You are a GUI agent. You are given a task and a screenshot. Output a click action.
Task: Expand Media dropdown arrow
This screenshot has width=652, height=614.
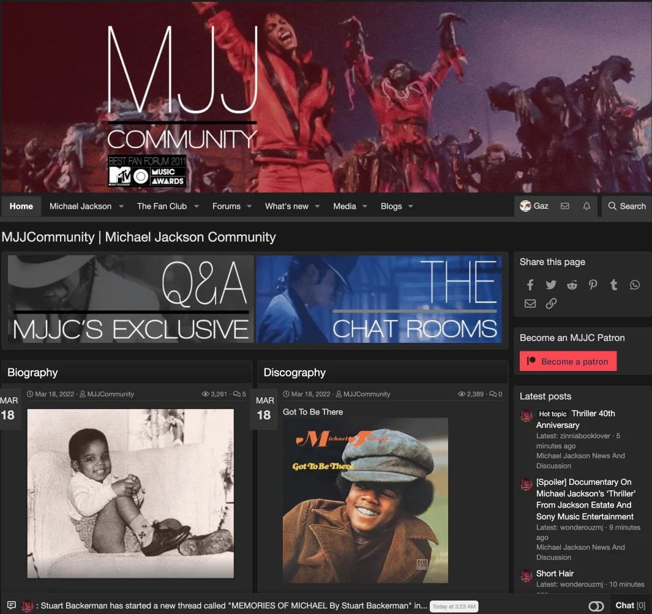tap(365, 206)
